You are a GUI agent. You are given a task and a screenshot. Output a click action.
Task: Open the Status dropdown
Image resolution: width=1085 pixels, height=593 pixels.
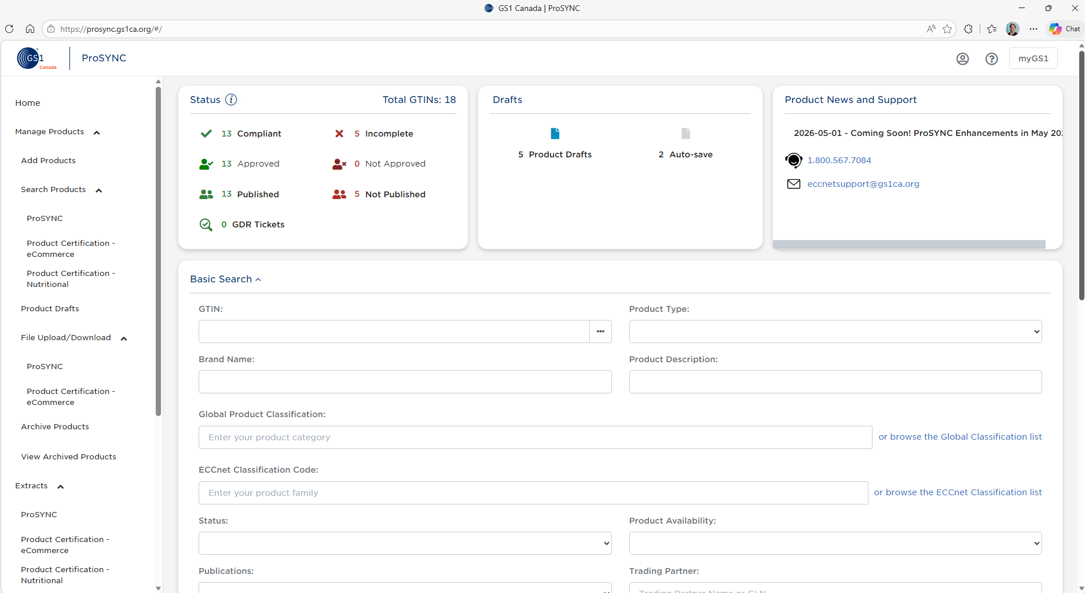tap(405, 543)
